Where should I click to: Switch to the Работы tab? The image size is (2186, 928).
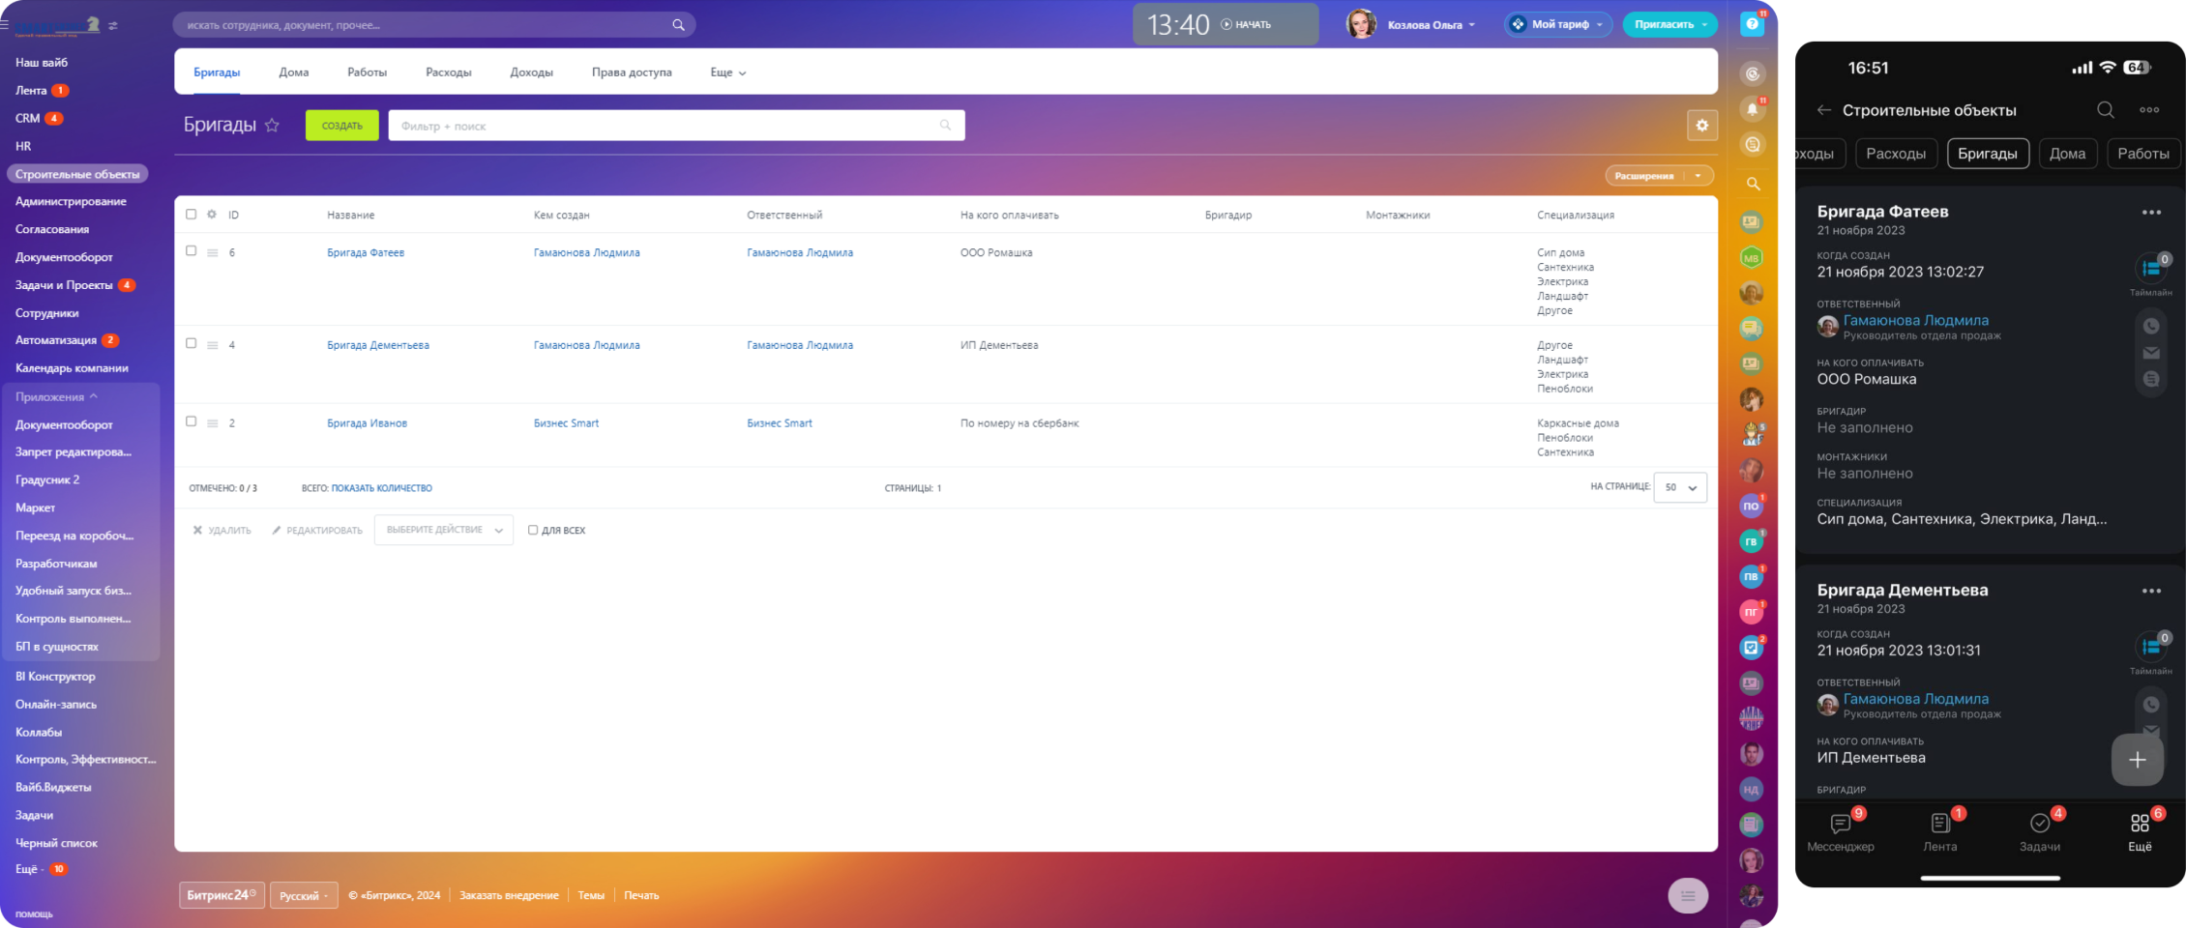368,72
